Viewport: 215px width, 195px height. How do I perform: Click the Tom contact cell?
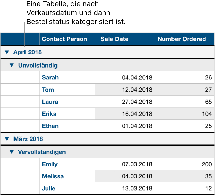48,90
